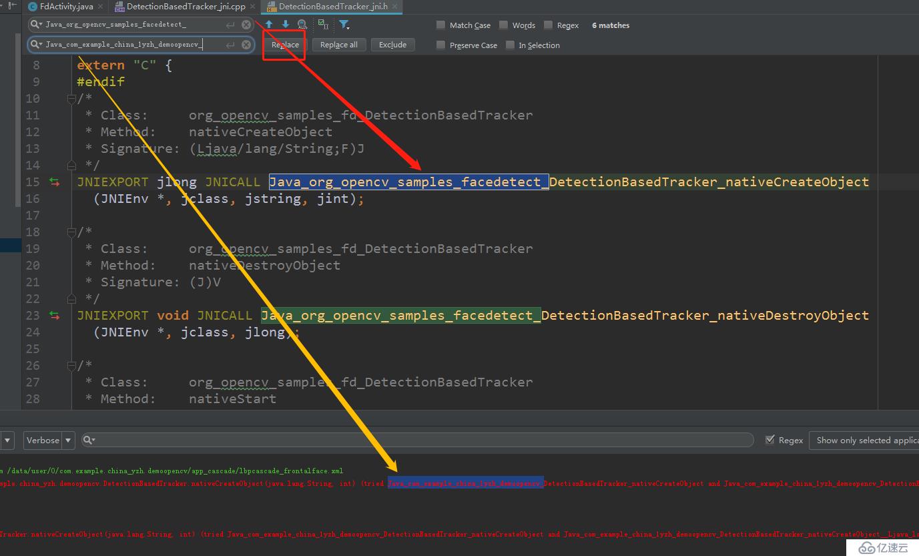The height and width of the screenshot is (556, 919).
Task: Jump to next search occurrence arrow
Action: pos(285,25)
